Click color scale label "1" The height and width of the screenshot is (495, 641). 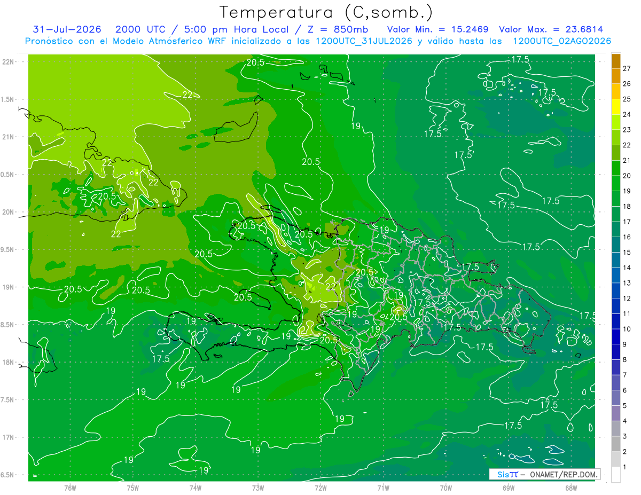(625, 467)
